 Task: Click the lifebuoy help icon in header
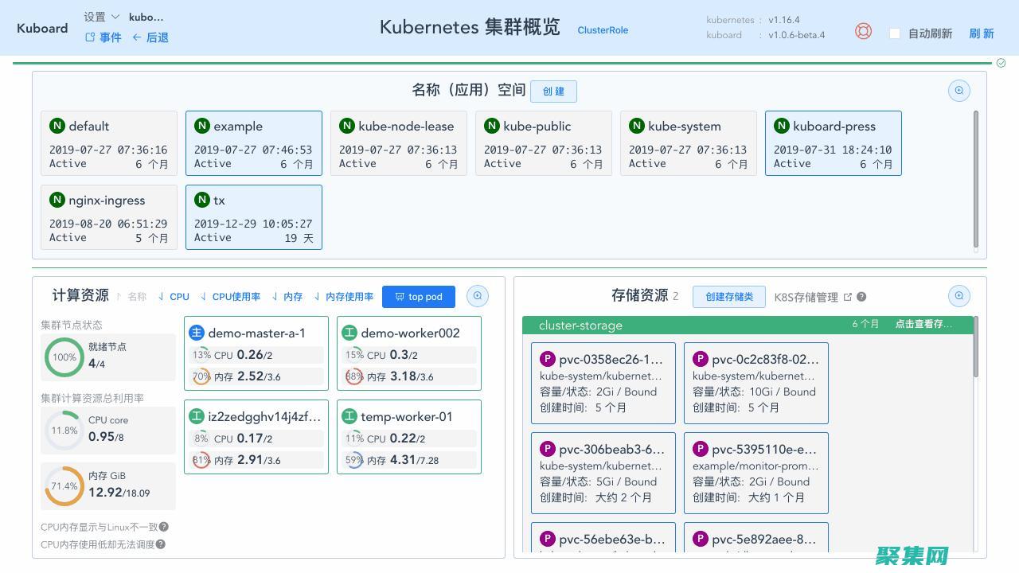863,31
